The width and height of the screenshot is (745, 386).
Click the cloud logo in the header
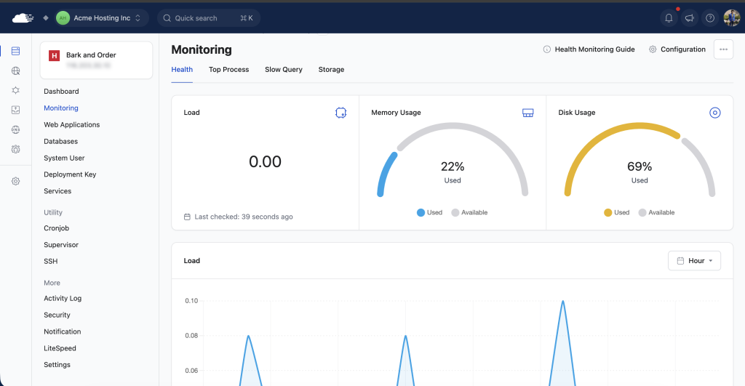tap(23, 18)
